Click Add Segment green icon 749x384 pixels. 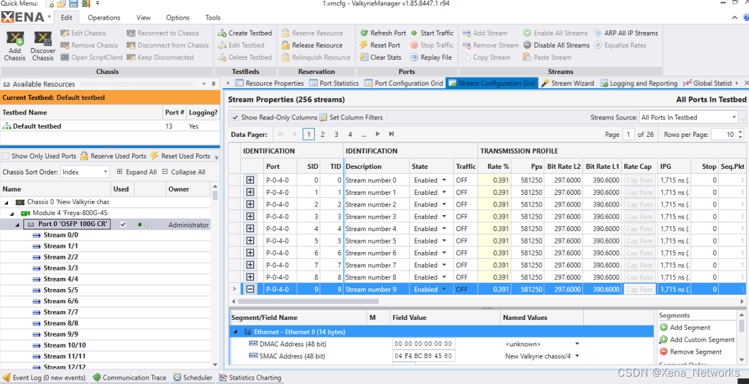[664, 327]
